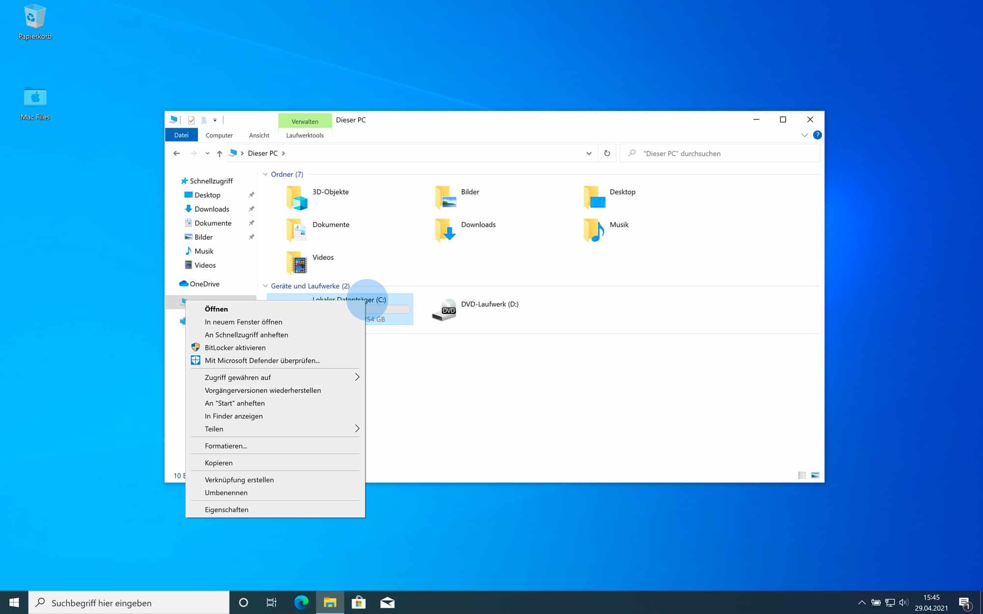Open the Datei ribbon tab
The width and height of the screenshot is (983, 614).
[181, 135]
